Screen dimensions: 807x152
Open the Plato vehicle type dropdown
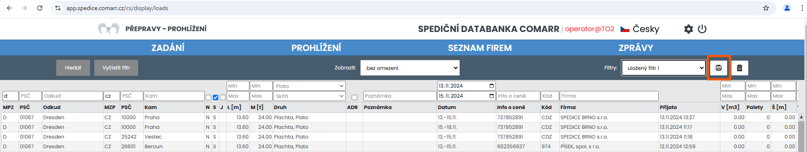(309, 86)
